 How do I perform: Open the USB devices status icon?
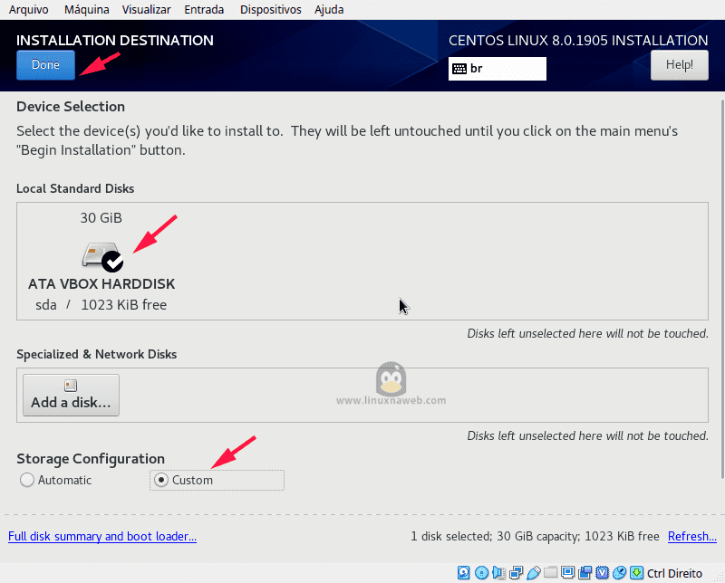point(533,573)
